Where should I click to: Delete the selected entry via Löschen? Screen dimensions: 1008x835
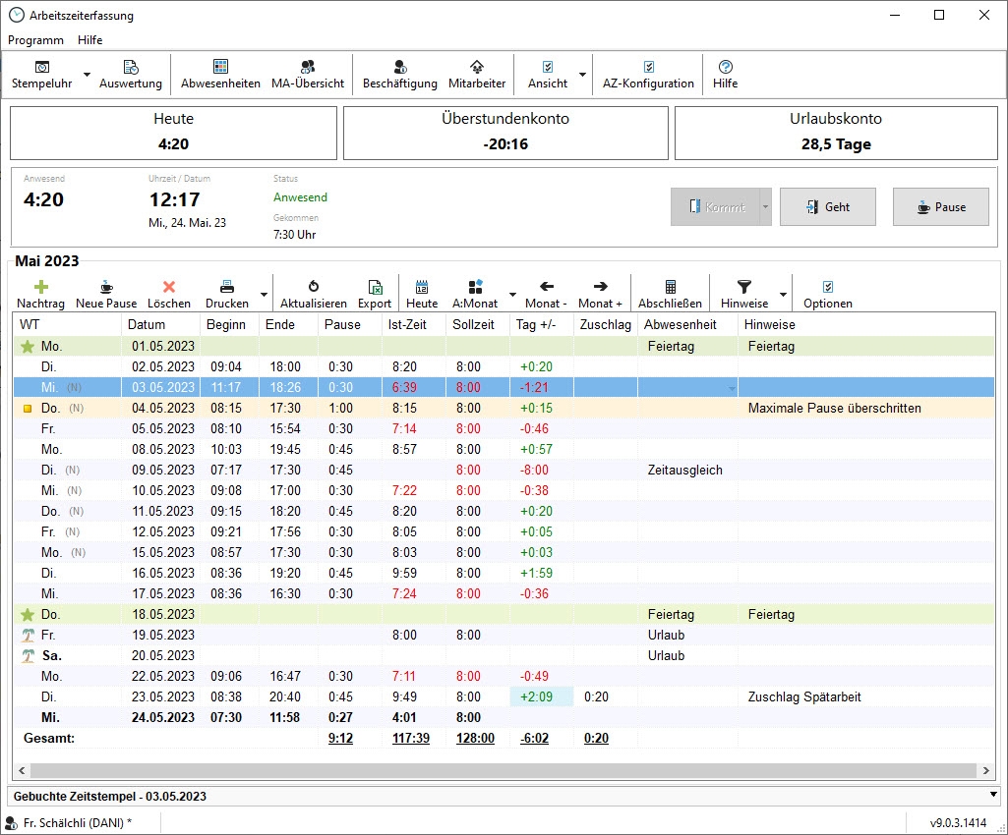point(169,294)
